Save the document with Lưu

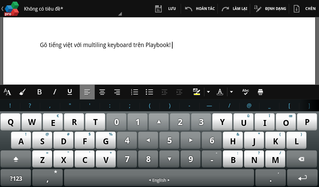(165, 9)
